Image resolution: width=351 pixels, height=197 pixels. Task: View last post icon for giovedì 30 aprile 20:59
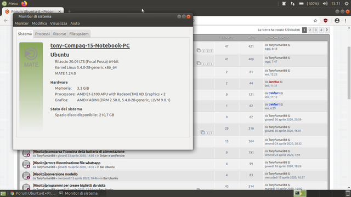click(x=289, y=116)
